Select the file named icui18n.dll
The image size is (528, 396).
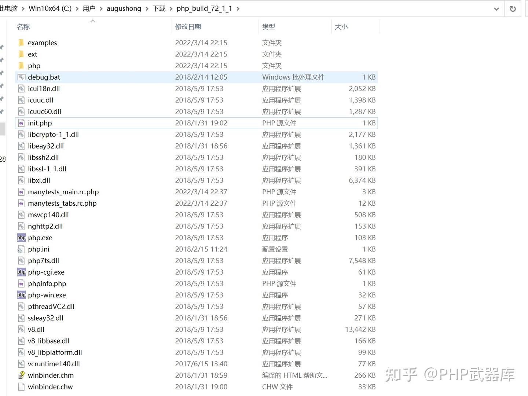click(44, 89)
